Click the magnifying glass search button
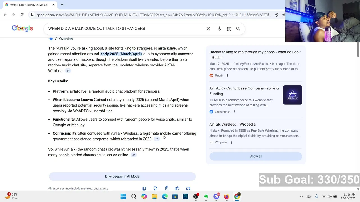This screenshot has height=202, width=360. point(238,29)
